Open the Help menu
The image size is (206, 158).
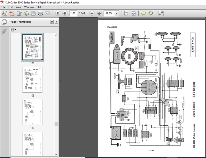click(x=39, y=7)
